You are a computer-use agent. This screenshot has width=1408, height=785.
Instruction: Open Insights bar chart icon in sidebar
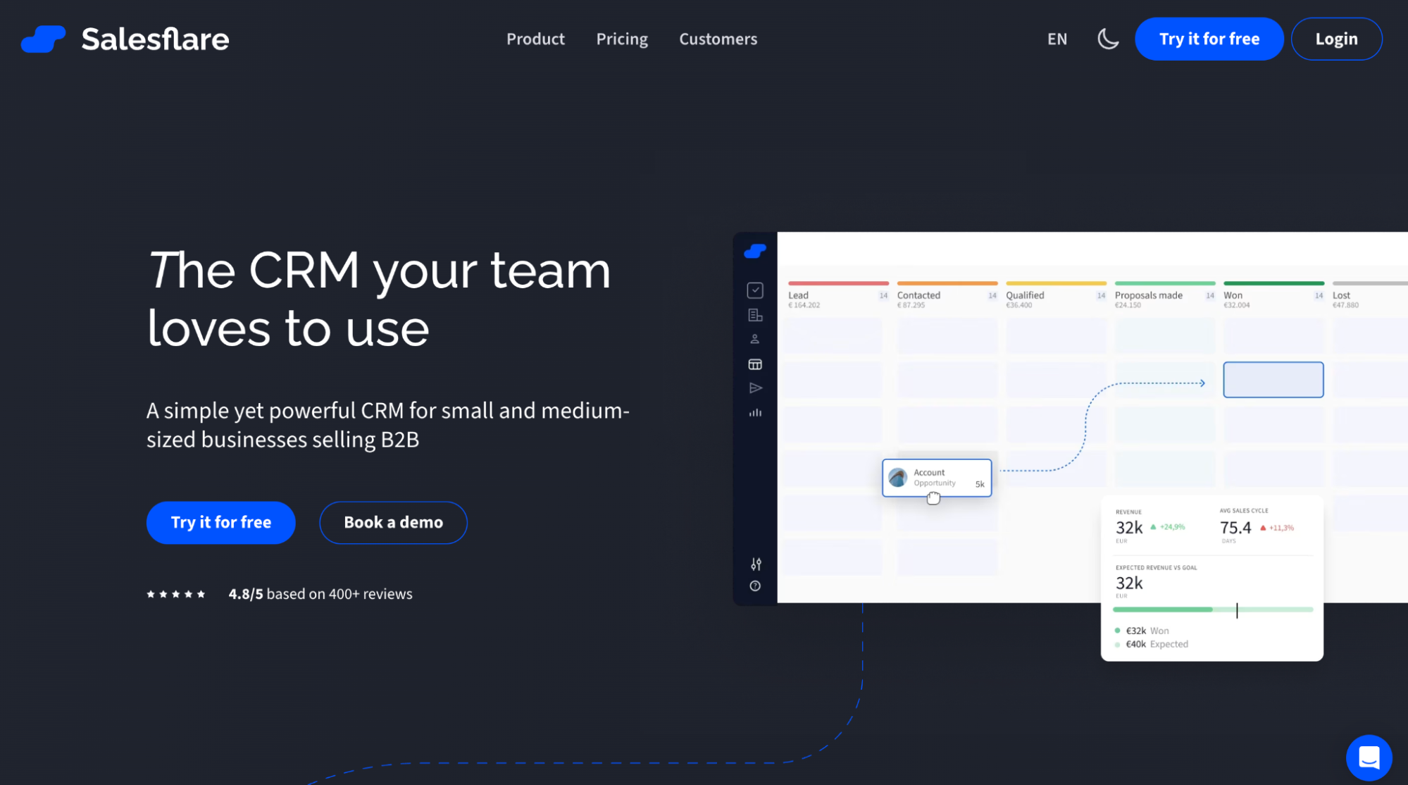[x=755, y=412]
